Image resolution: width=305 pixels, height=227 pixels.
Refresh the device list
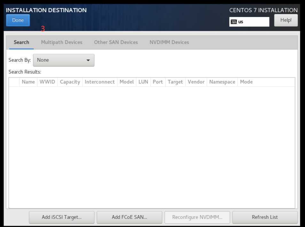(265, 217)
